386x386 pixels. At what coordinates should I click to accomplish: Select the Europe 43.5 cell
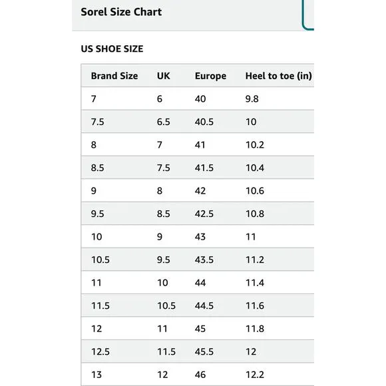pyautogui.click(x=204, y=260)
